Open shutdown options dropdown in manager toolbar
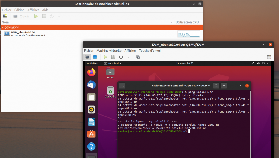279x158 pixels. click(59, 17)
